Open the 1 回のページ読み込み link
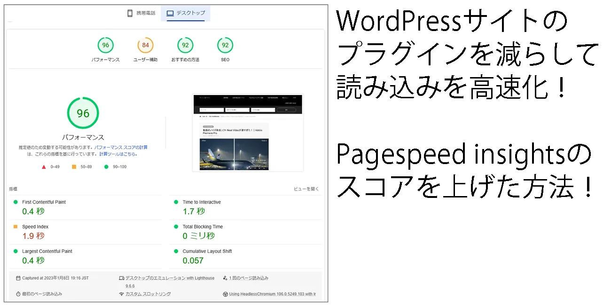This screenshot has height=307, width=611. (x=249, y=278)
